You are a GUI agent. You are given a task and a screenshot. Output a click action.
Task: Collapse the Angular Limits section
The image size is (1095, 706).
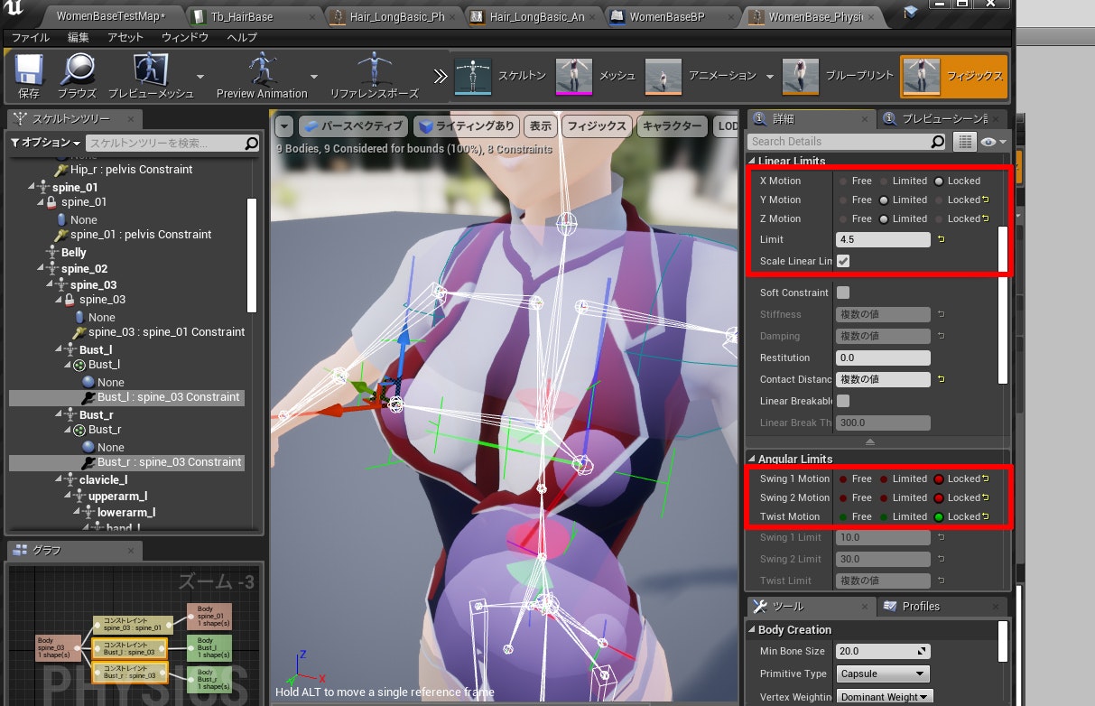[x=751, y=460]
